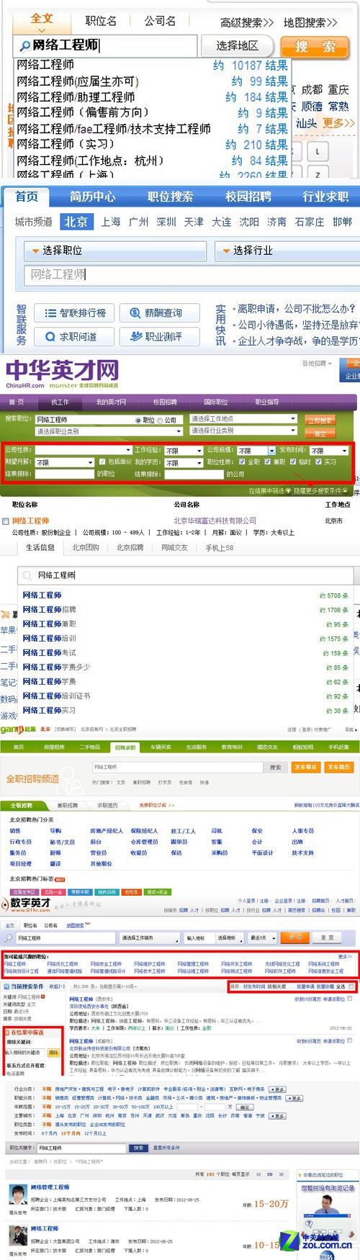Screen dimensions: 360x1260
Task: Open 高级搜索>> link
Action: click(247, 22)
